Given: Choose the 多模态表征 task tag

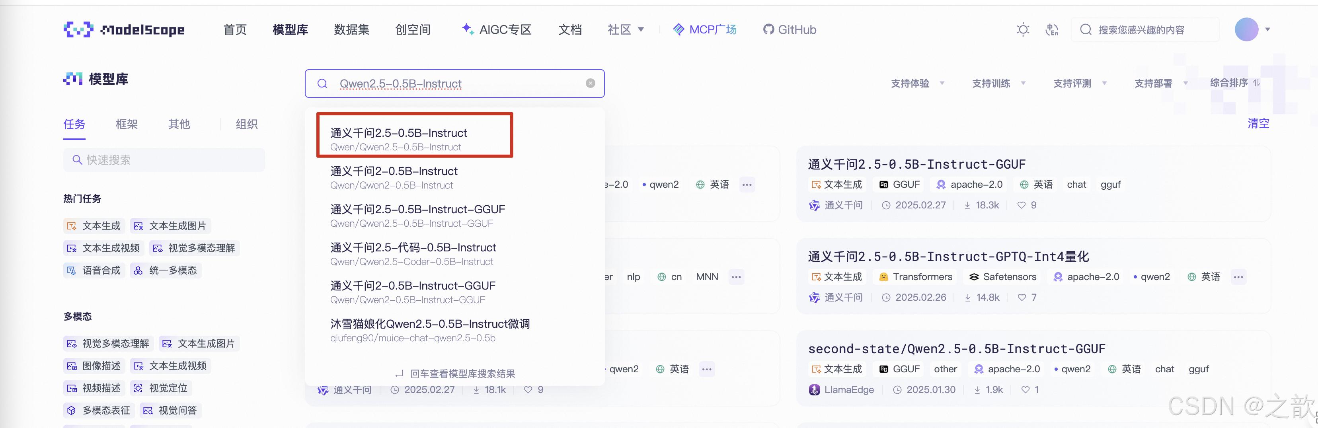Looking at the screenshot, I should [99, 410].
